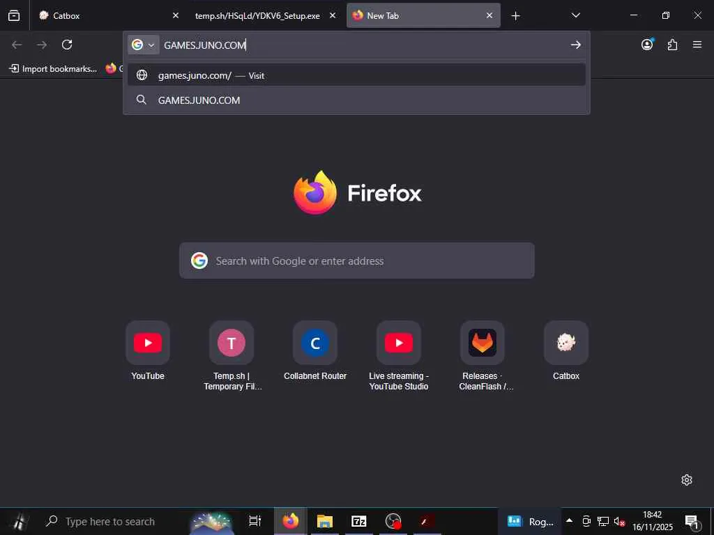Go forward with the forward arrow

[42, 45]
